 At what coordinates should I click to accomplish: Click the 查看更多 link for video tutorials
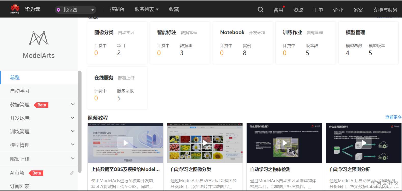(393, 117)
